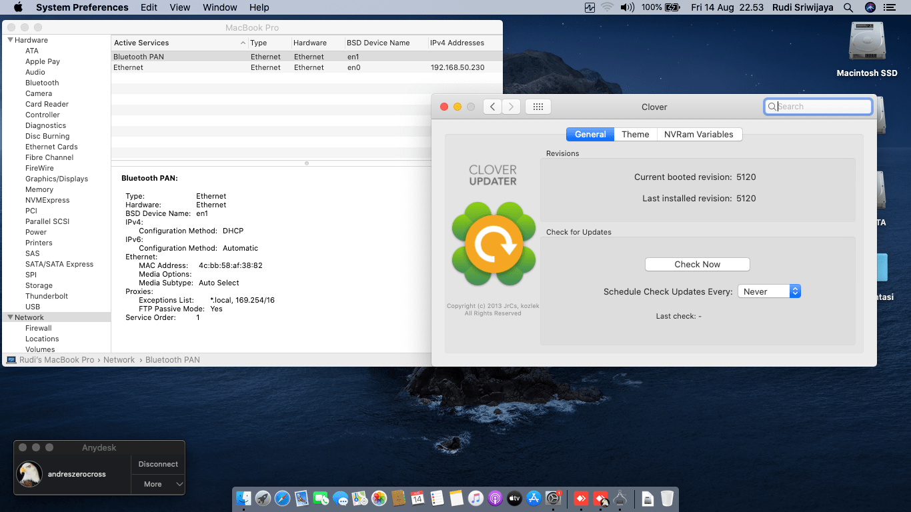
Task: Click the IPv4 Addresses column header
Action: (466, 43)
